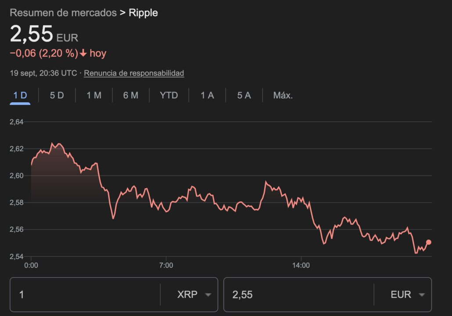The image size is (452, 316).
Task: Select the YTD time range
Action: 169,95
